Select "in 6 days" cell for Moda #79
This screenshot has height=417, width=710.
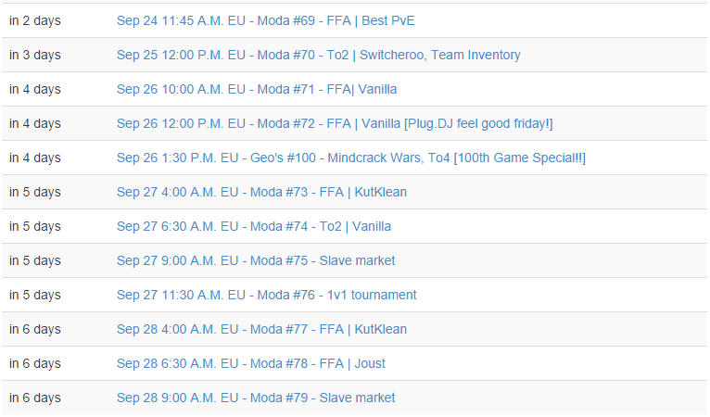coord(35,398)
